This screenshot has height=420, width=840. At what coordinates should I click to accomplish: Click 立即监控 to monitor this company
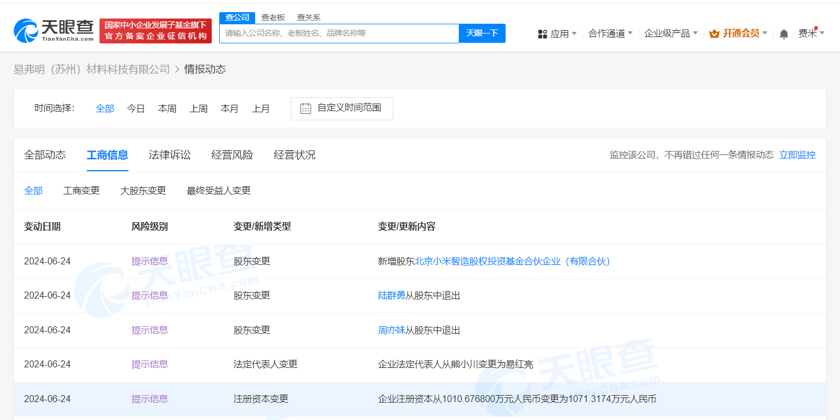[797, 154]
